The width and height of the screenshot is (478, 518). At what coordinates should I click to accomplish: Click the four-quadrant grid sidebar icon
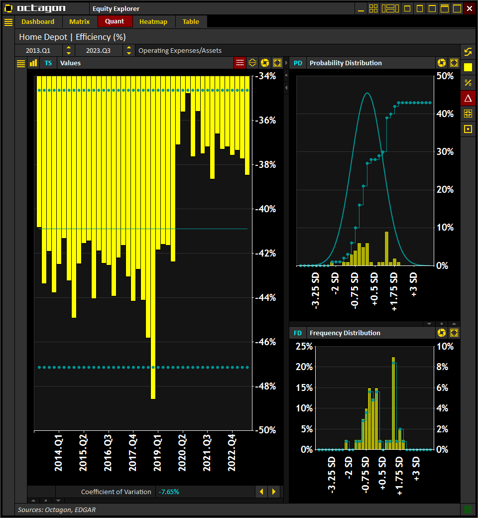(468, 114)
